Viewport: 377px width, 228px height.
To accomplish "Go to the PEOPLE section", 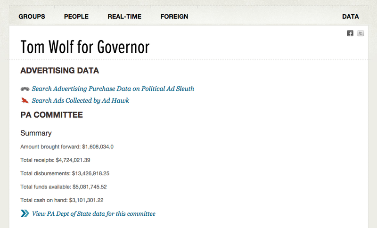I will [76, 16].
